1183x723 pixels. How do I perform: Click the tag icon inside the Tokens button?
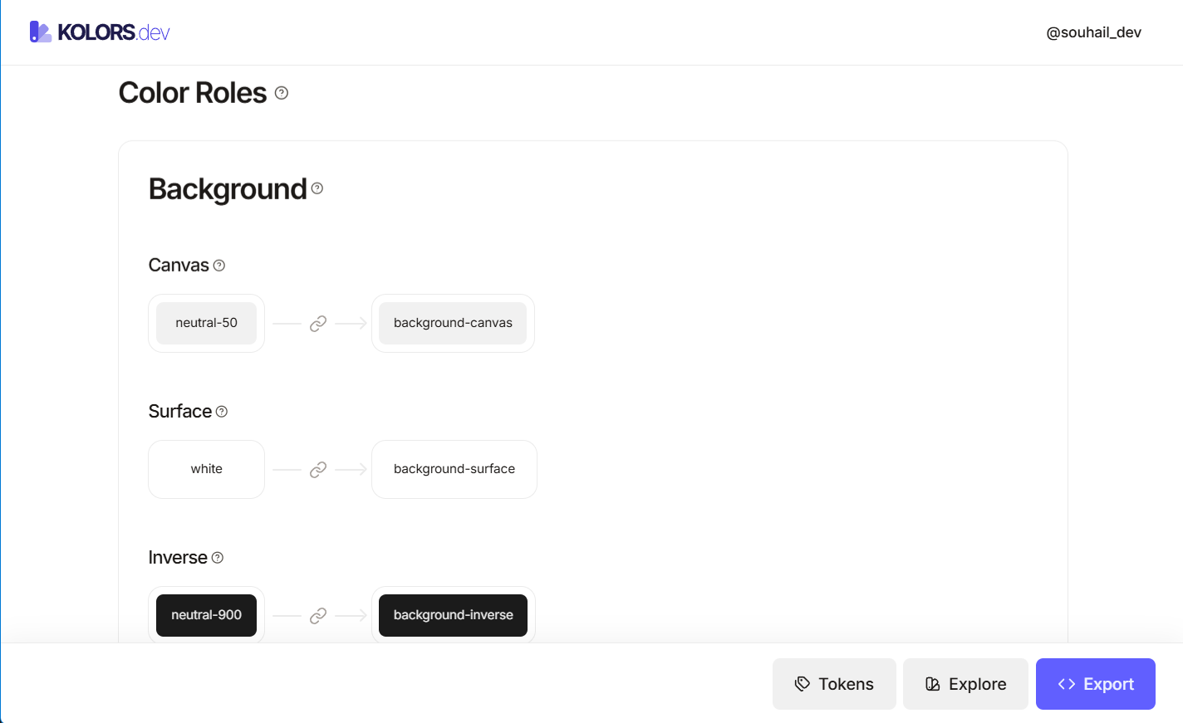[x=802, y=683]
